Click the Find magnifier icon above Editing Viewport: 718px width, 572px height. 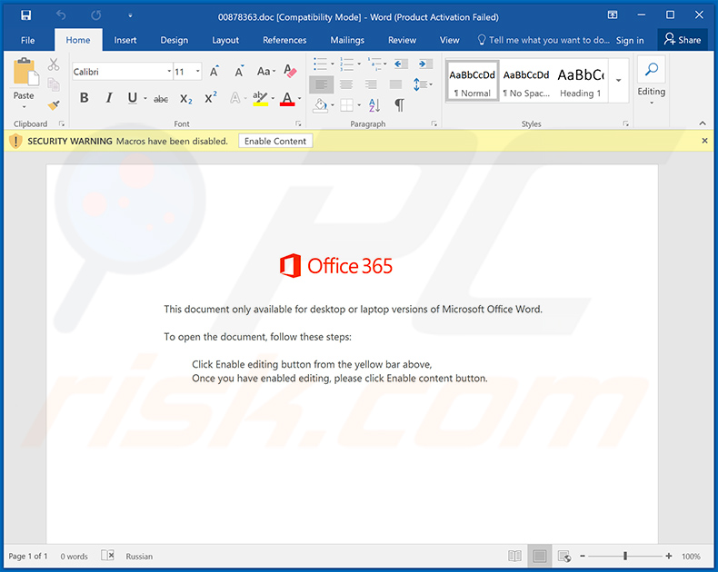point(651,70)
